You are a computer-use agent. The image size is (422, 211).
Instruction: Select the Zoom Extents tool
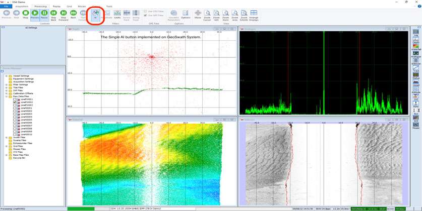coord(244,15)
